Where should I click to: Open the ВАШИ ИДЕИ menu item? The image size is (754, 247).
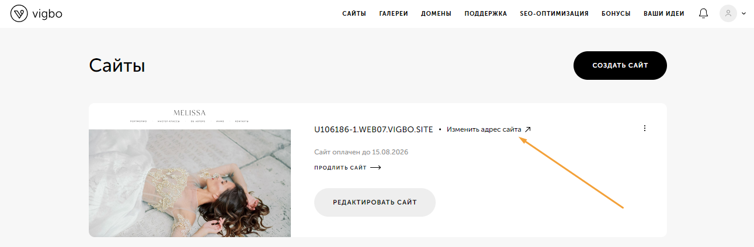664,13
